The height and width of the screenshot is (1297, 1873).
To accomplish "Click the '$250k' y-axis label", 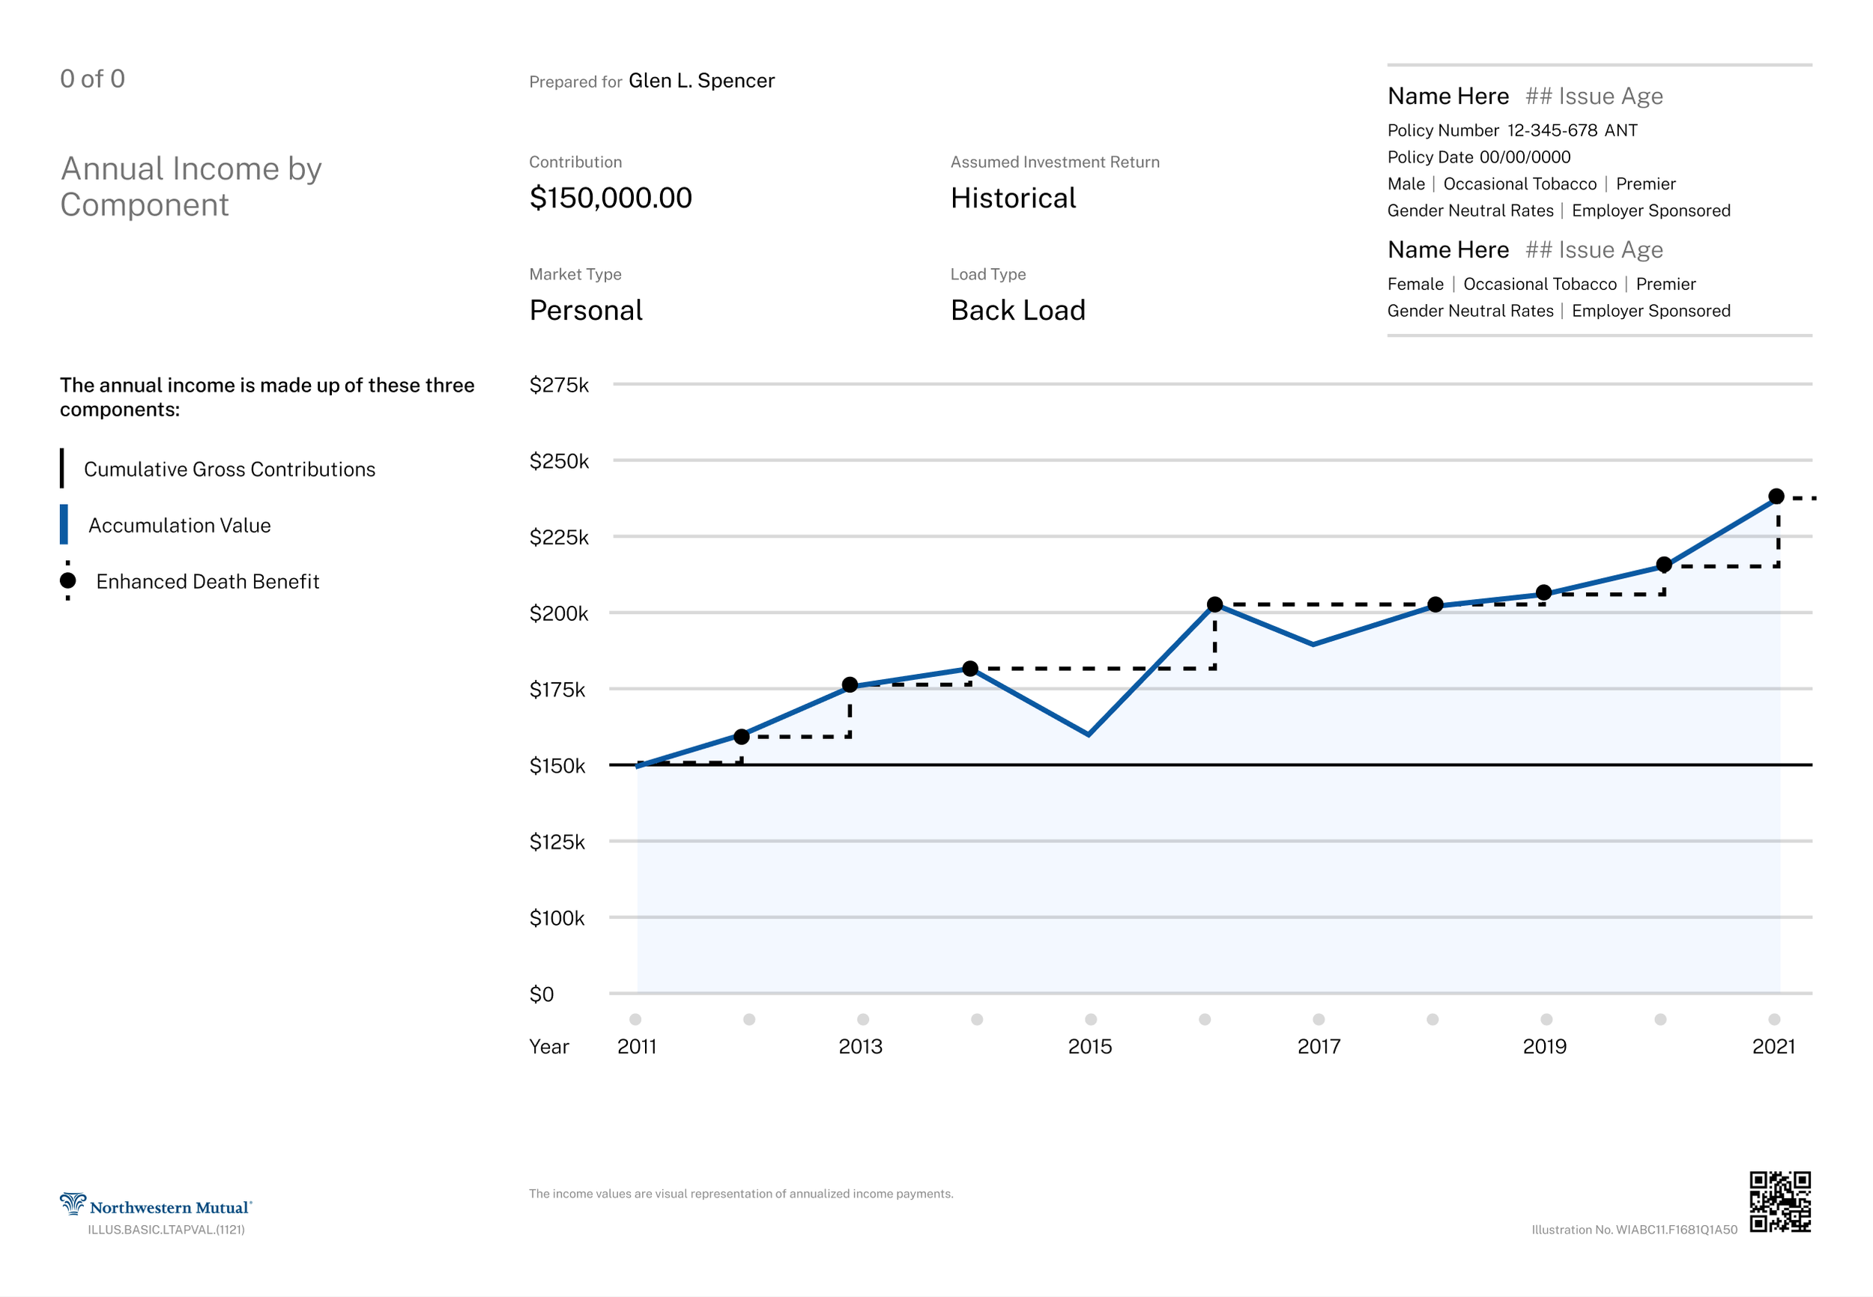I will (560, 461).
